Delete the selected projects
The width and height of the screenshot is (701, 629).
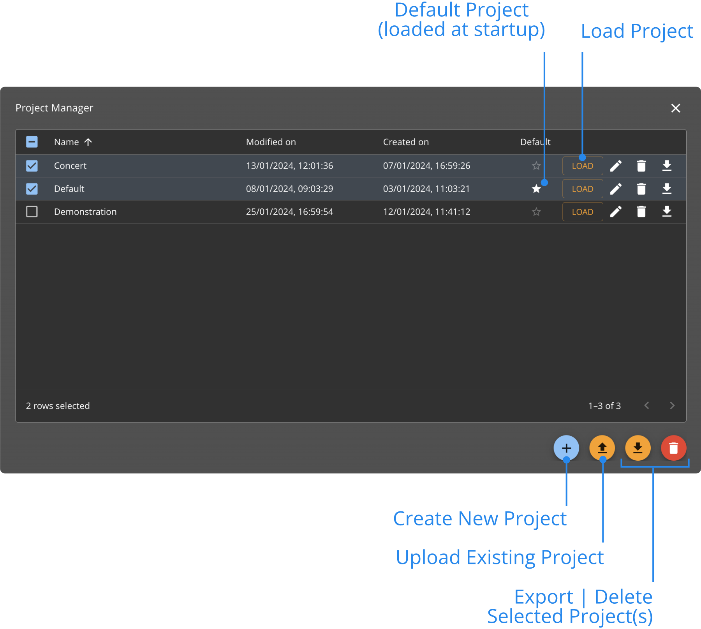click(x=673, y=448)
